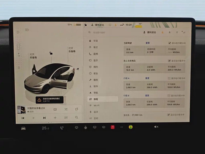
Task: Reset 行程 A with 重置 link
Action: [147, 78]
